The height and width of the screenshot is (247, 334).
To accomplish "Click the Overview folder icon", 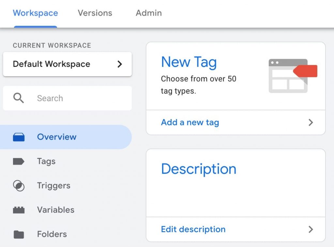I will tap(19, 137).
